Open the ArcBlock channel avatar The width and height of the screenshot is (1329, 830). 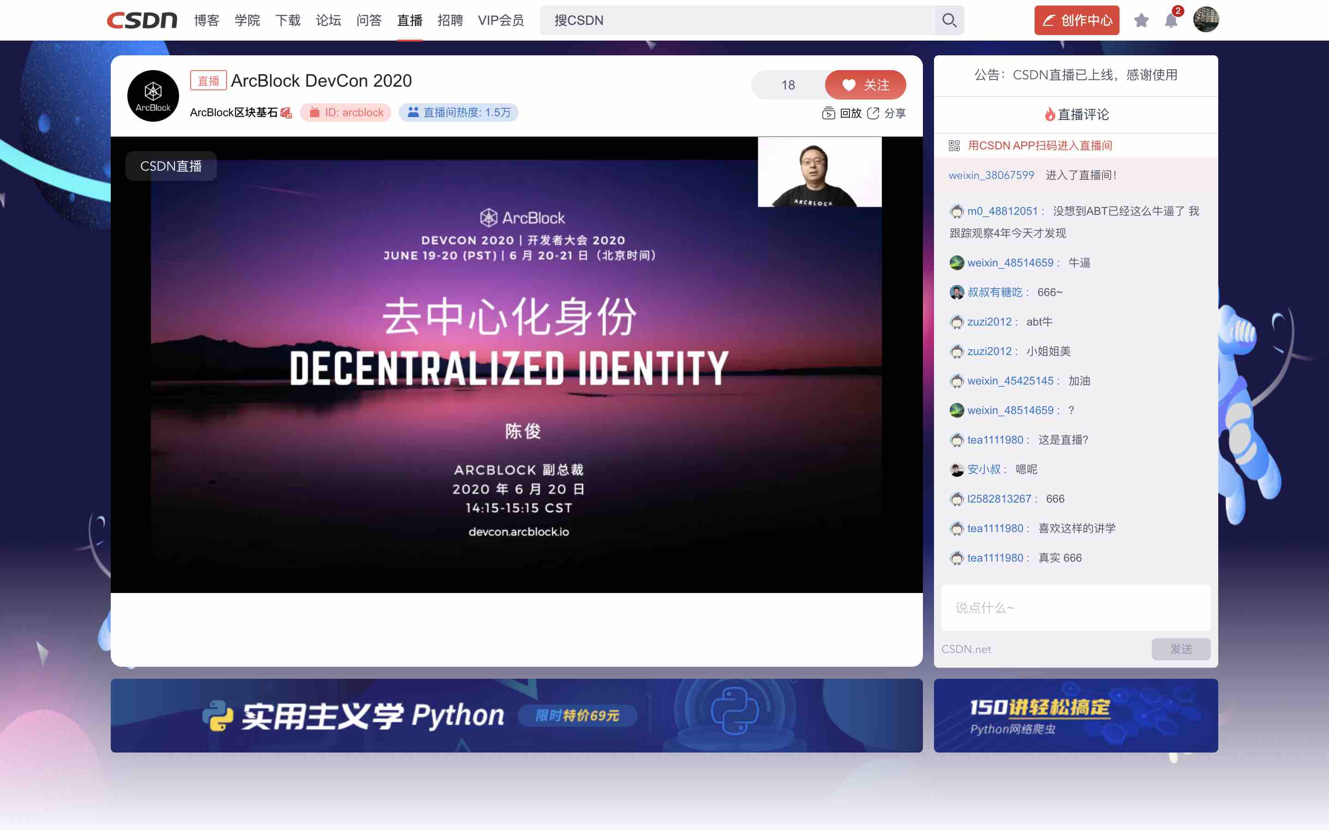[x=153, y=96]
